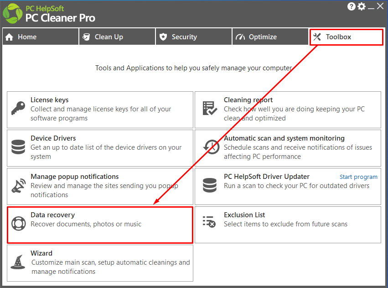Image resolution: width=388 pixels, height=288 pixels.
Task: Click the Exclusion List icon
Action: tap(209, 222)
